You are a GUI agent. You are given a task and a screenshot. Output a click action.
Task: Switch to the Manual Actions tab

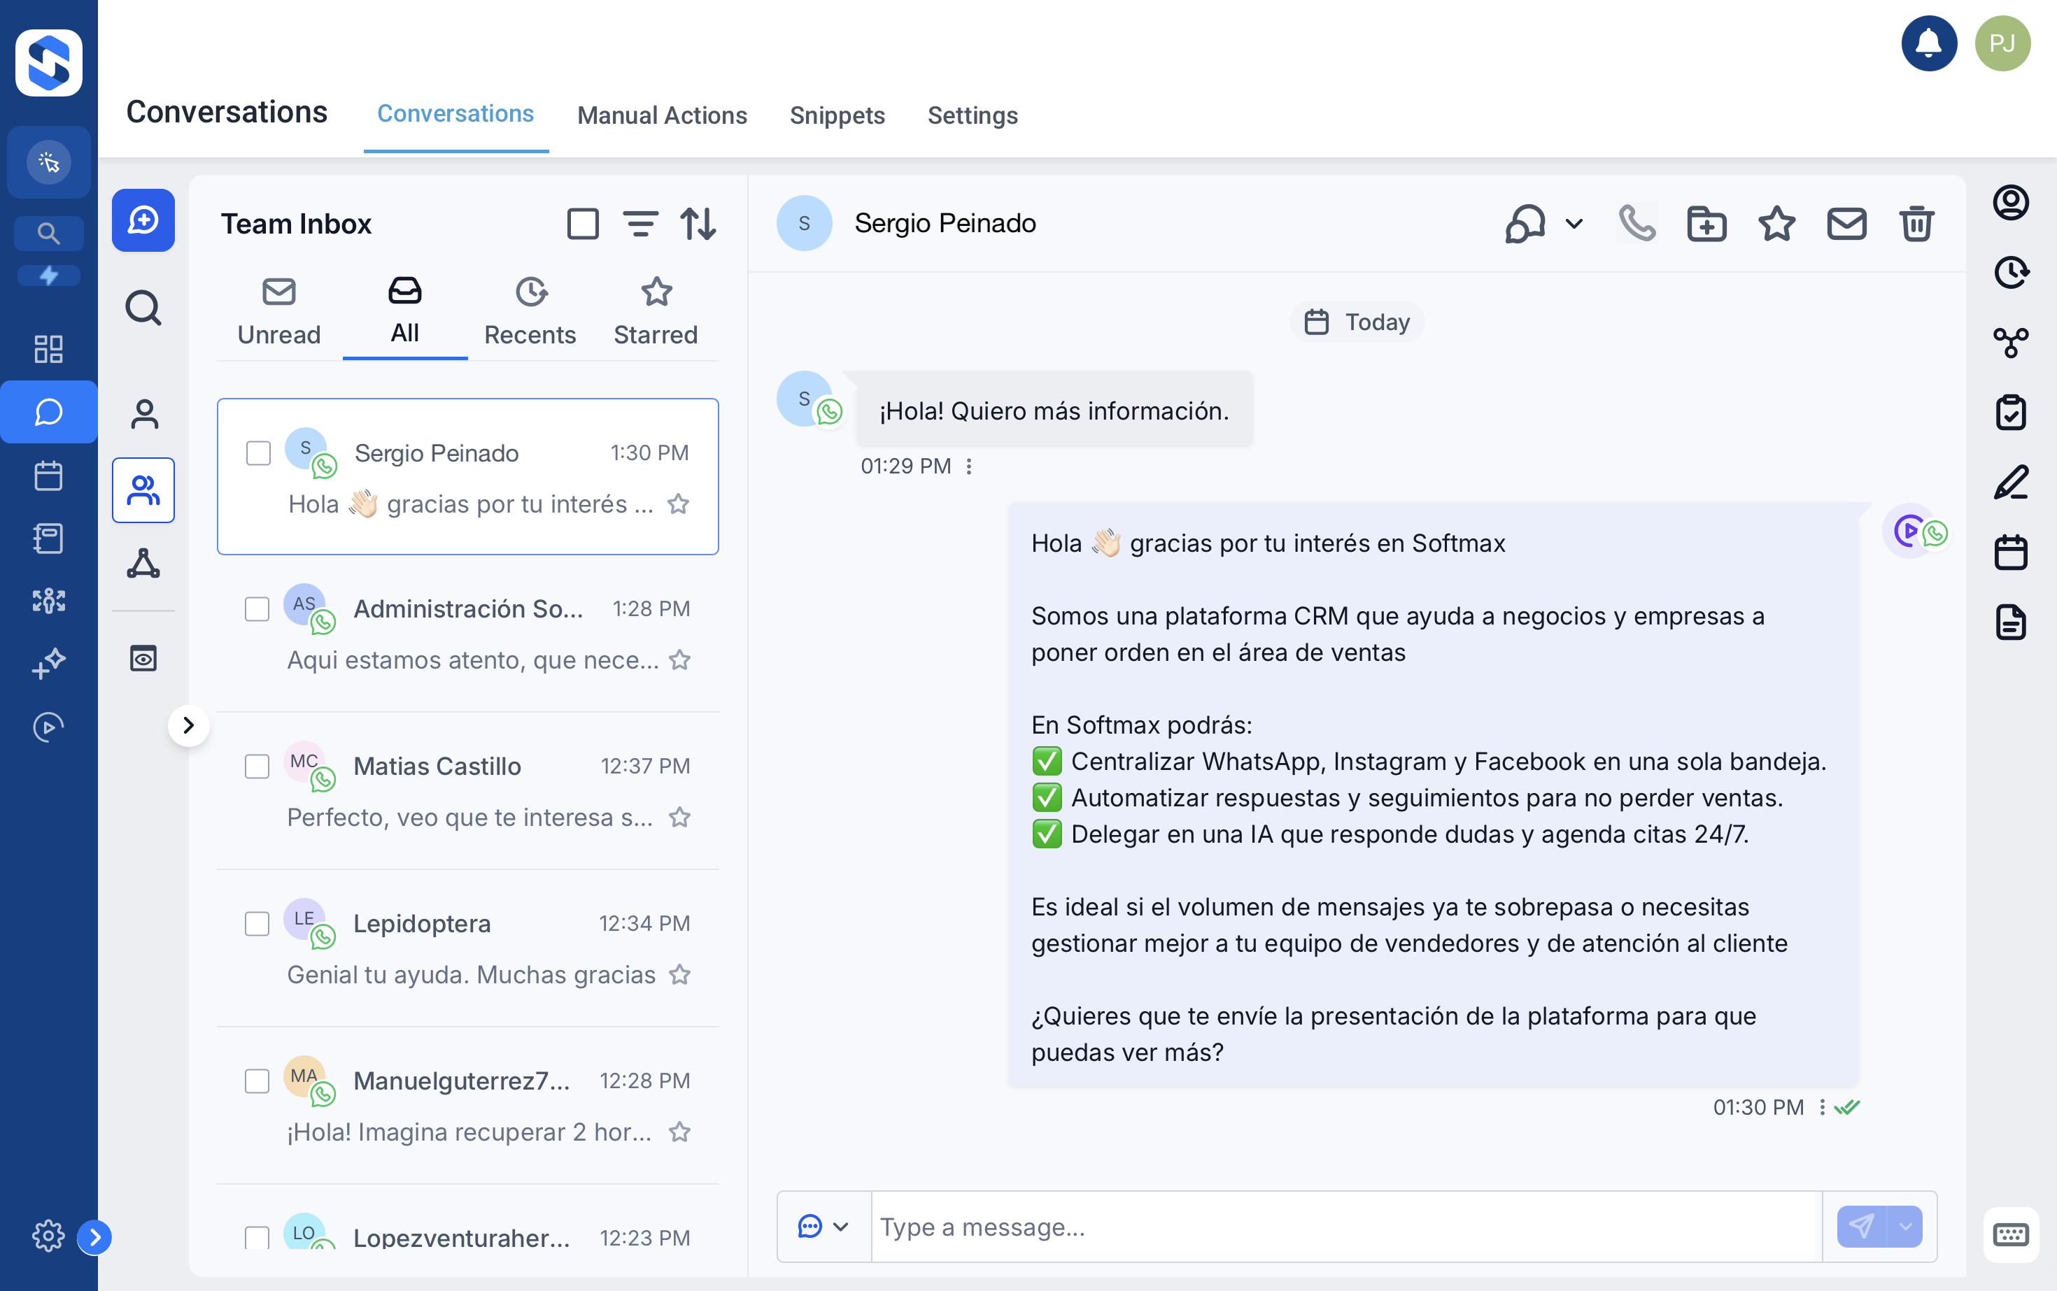point(662,115)
